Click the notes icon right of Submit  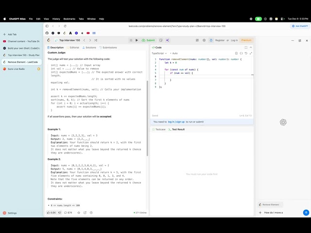pos(161,40)
